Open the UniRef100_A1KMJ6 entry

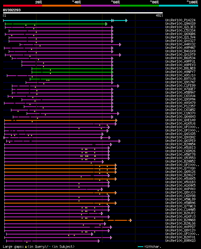coord(180,123)
